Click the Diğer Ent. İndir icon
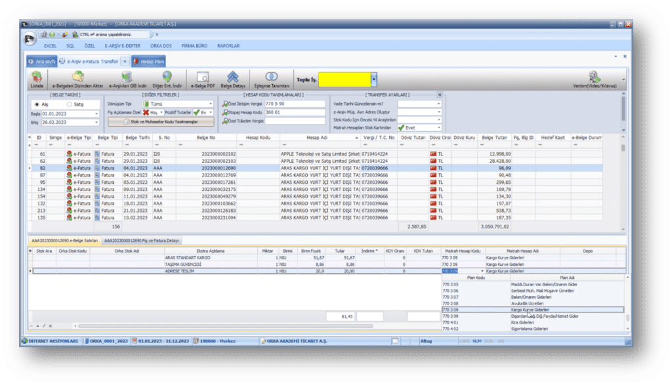The width and height of the screenshot is (672, 386). click(x=167, y=80)
